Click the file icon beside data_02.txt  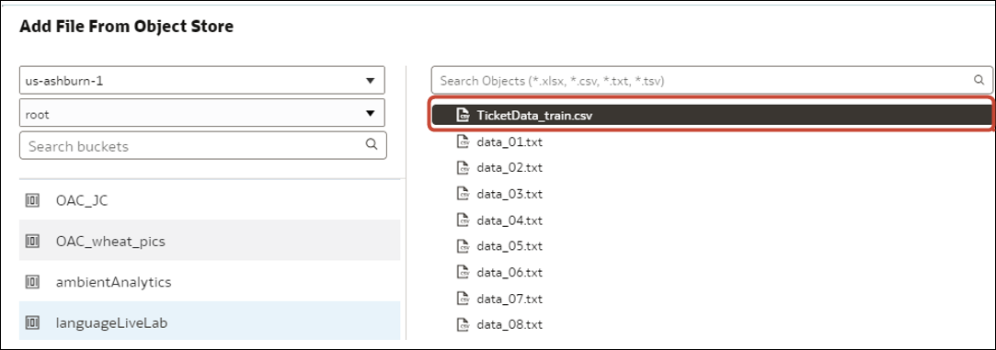click(464, 168)
